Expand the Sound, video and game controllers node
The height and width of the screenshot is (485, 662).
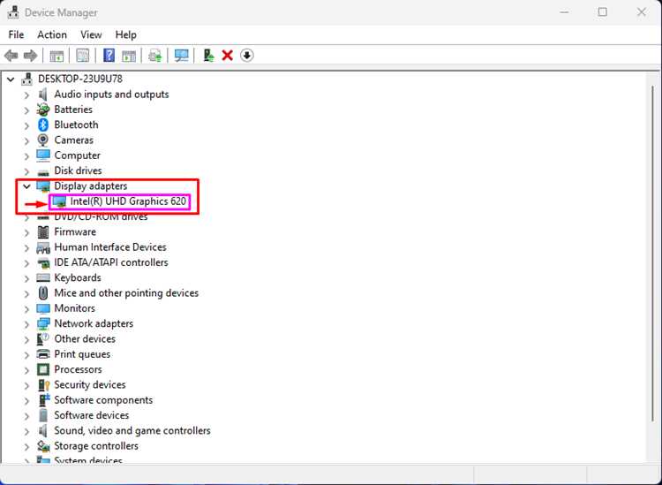pos(26,431)
